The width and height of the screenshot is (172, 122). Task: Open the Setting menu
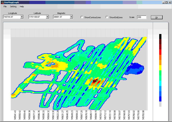(x=13, y=7)
